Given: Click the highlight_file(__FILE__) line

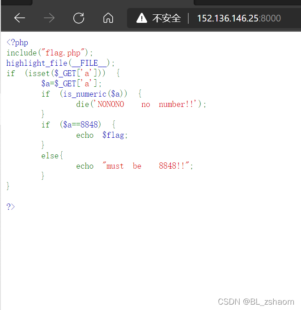Looking at the screenshot, I should 60,63.
